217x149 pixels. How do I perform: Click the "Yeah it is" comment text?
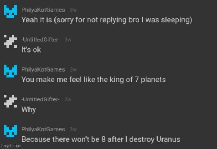[106, 20]
